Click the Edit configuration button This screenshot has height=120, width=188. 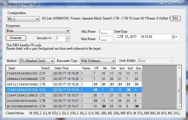pos(175,18)
